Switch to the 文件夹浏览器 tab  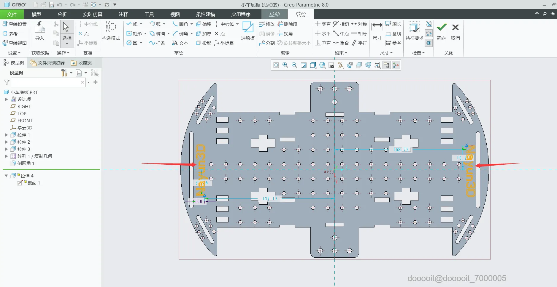click(47, 63)
